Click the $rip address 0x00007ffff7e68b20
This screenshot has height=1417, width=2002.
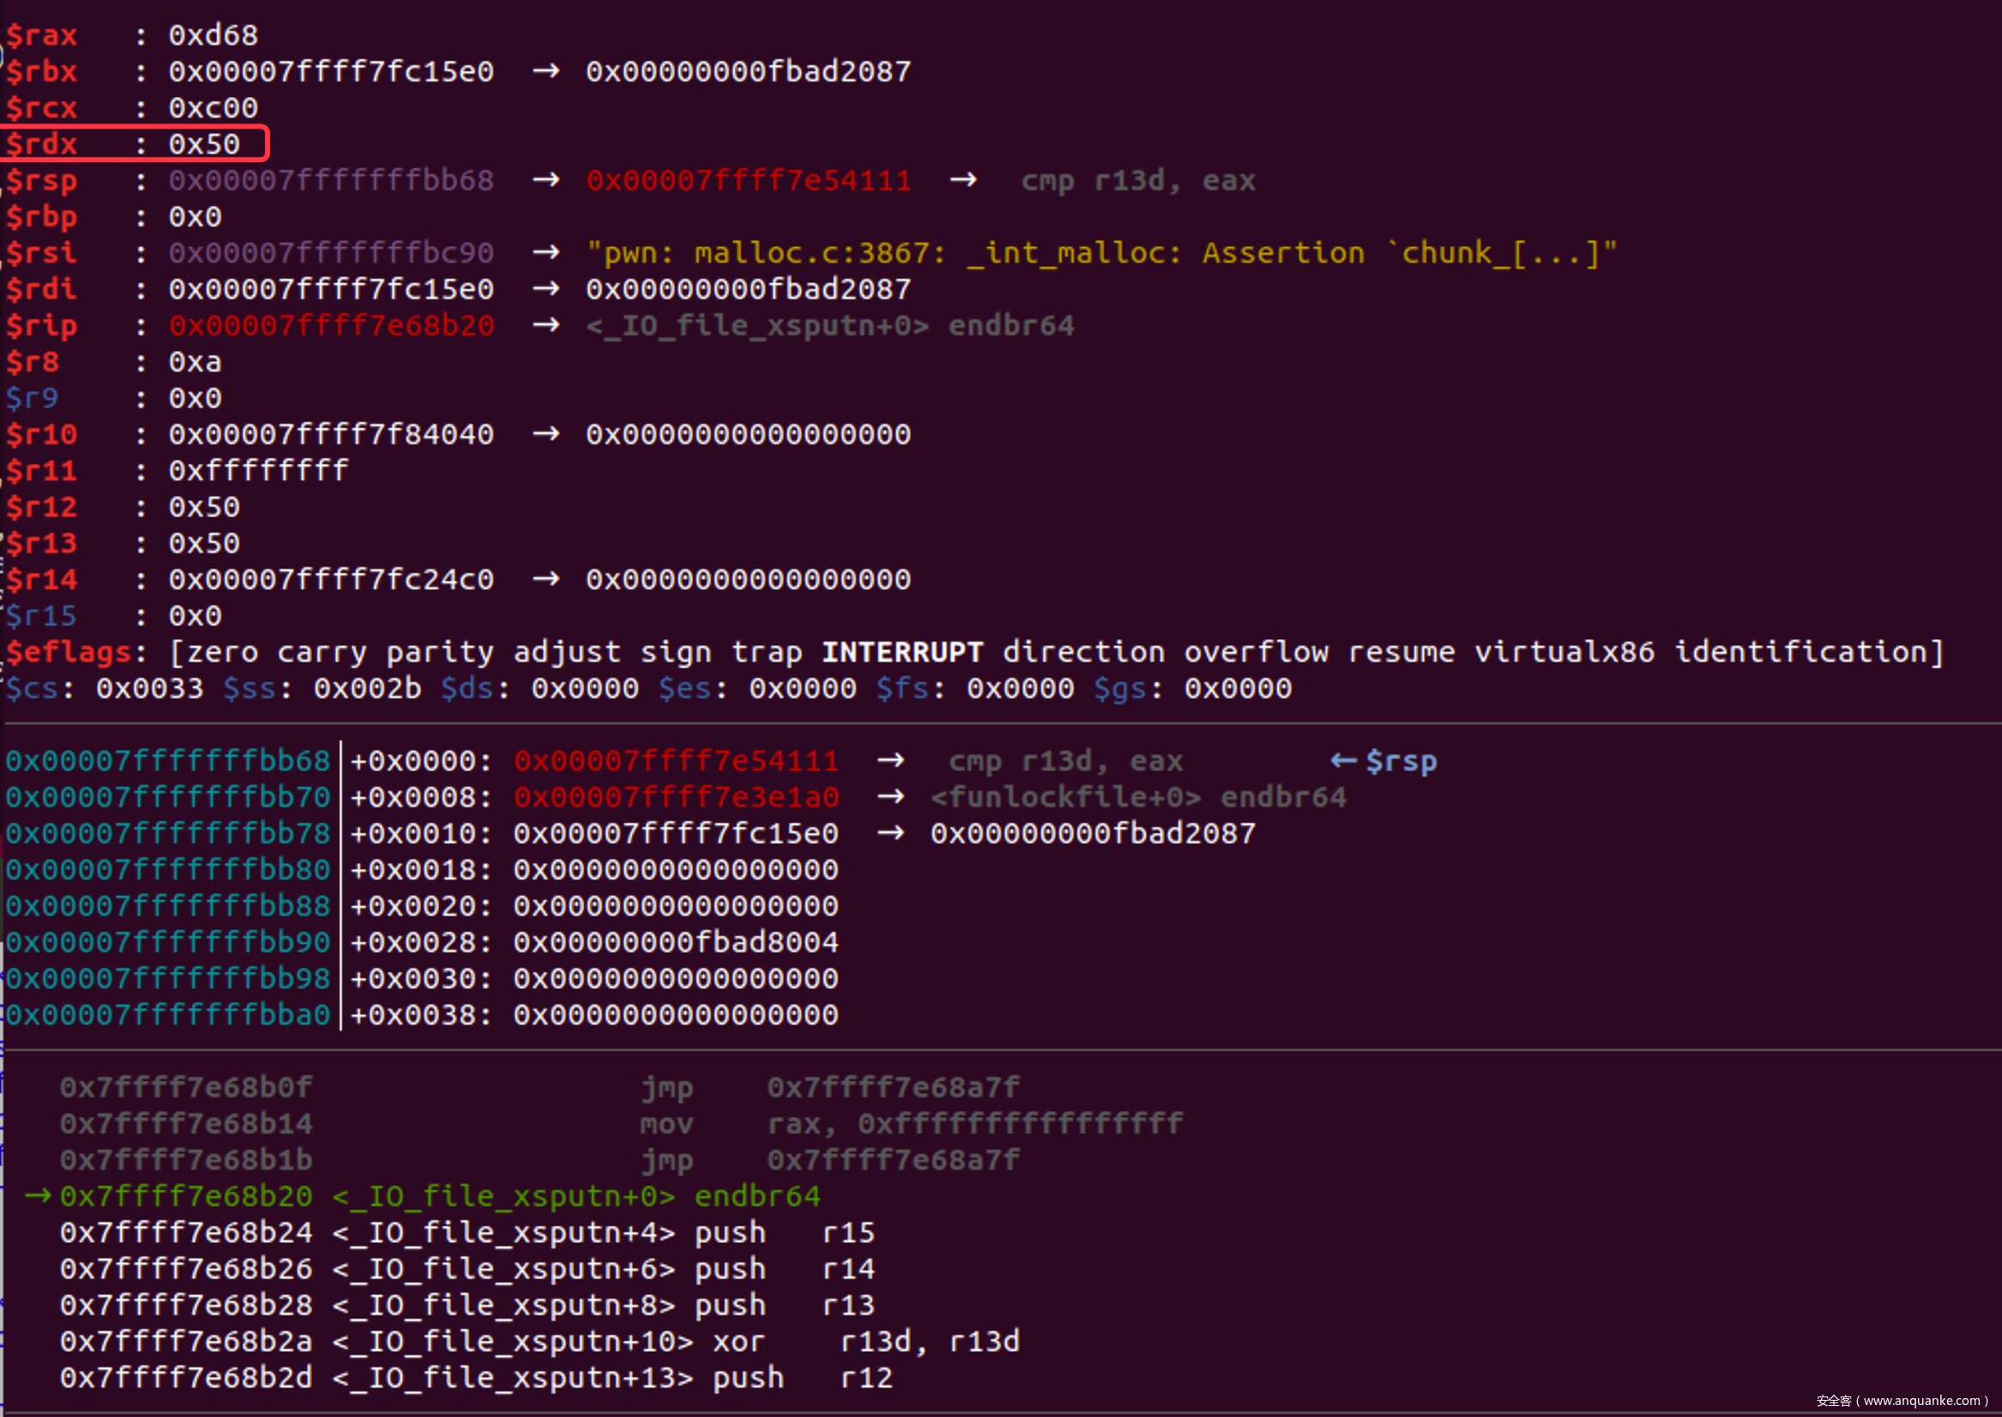331,325
